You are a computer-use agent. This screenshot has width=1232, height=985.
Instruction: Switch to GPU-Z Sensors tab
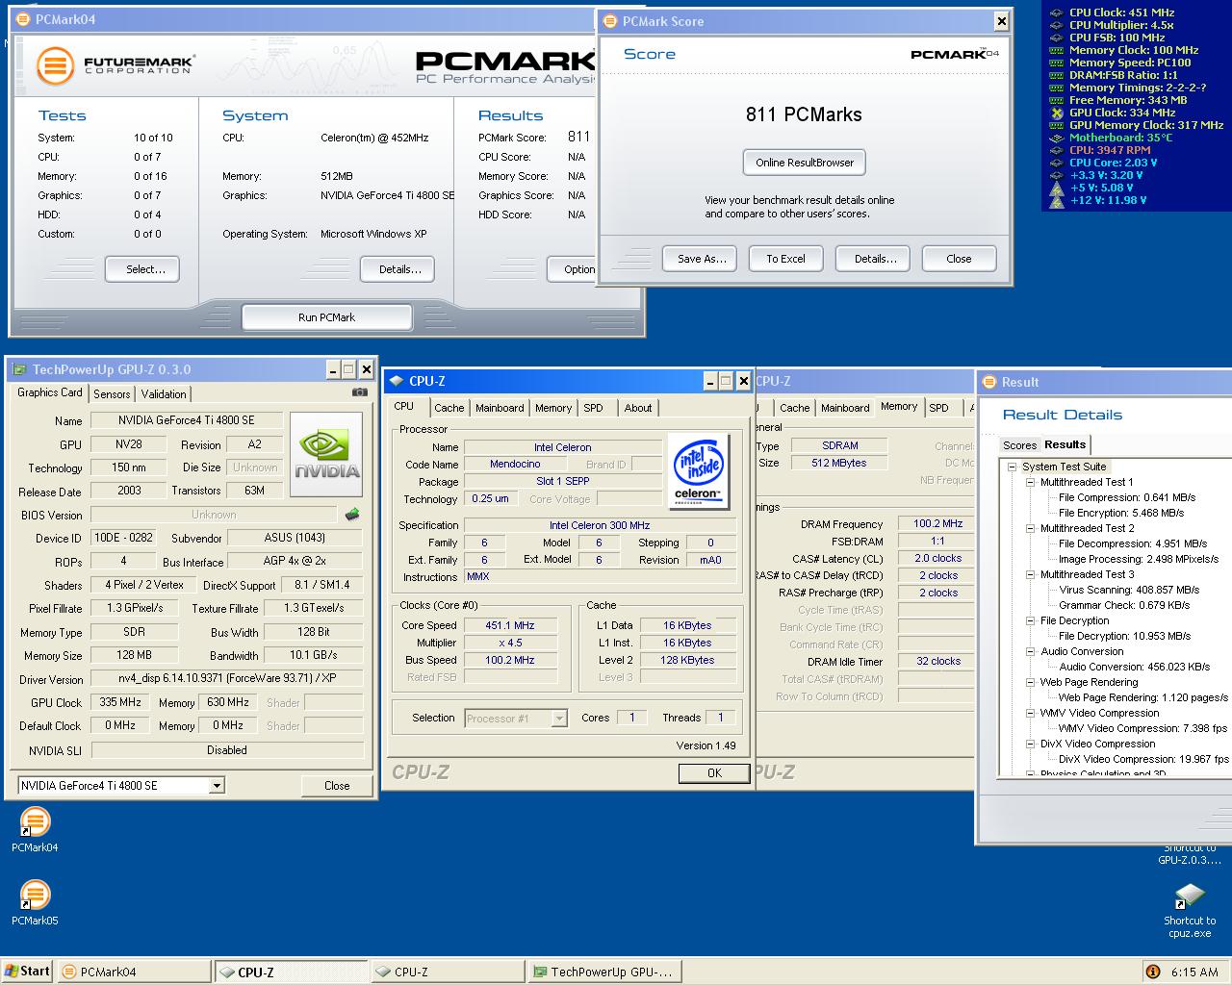click(x=112, y=394)
